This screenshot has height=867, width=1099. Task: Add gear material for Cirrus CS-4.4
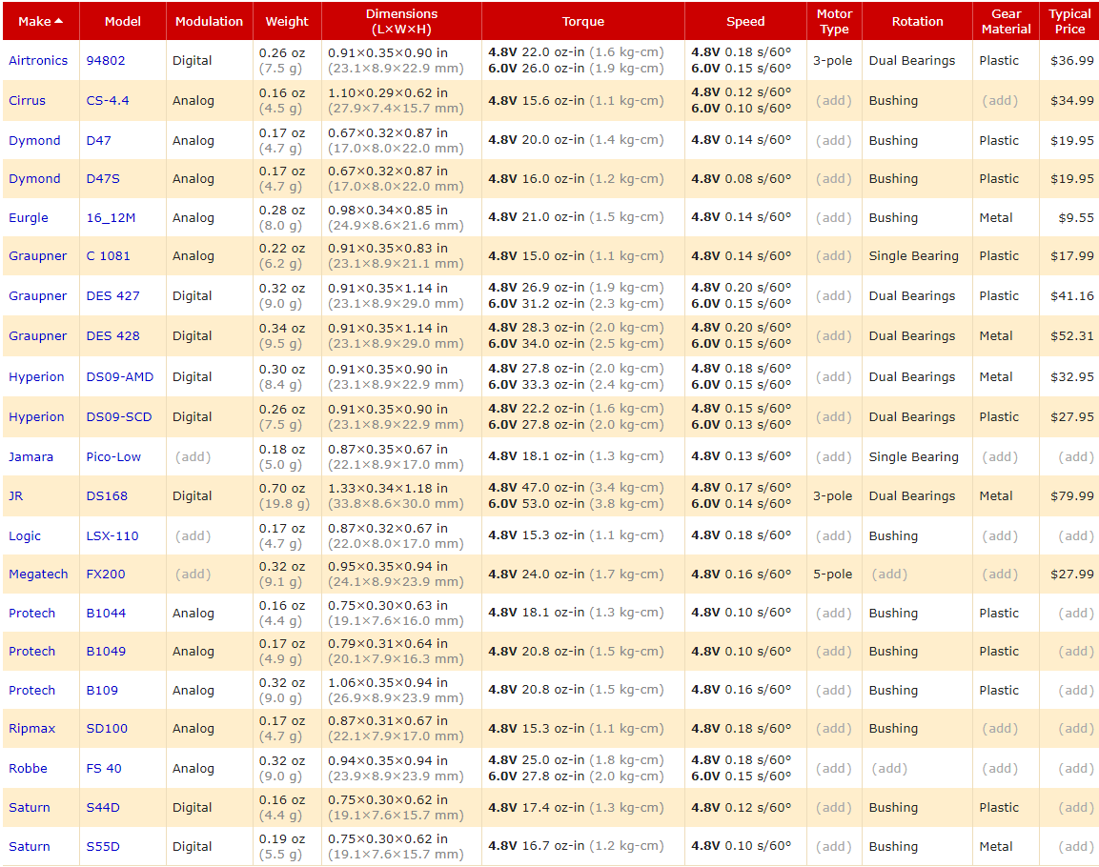pyautogui.click(x=1000, y=100)
